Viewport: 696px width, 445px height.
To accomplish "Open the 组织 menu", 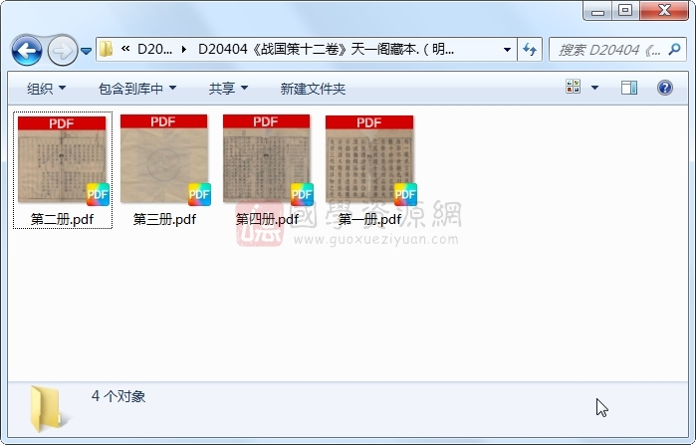I will pyautogui.click(x=47, y=89).
